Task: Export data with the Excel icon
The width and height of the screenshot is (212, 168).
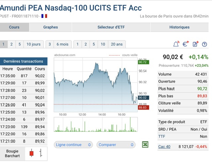Action: click(x=145, y=144)
